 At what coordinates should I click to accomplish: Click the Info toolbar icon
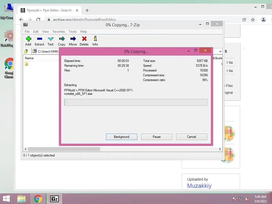[95, 41]
